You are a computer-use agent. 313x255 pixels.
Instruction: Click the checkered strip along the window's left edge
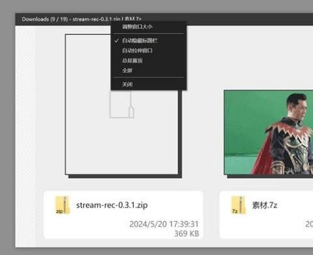pos(25,136)
